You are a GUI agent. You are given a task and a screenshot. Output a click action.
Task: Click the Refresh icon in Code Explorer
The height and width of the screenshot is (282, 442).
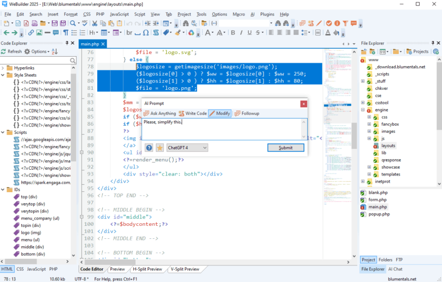[3, 51]
